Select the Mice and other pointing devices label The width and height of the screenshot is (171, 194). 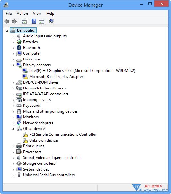[50, 111]
